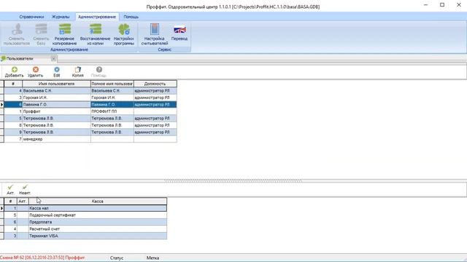Minimize the application window
The image size is (467, 262).
[426, 5]
